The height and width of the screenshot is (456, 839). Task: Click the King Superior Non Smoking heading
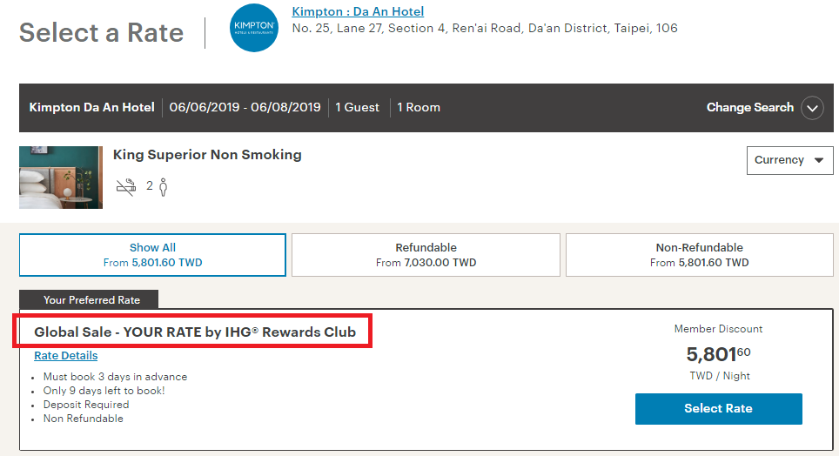click(207, 155)
